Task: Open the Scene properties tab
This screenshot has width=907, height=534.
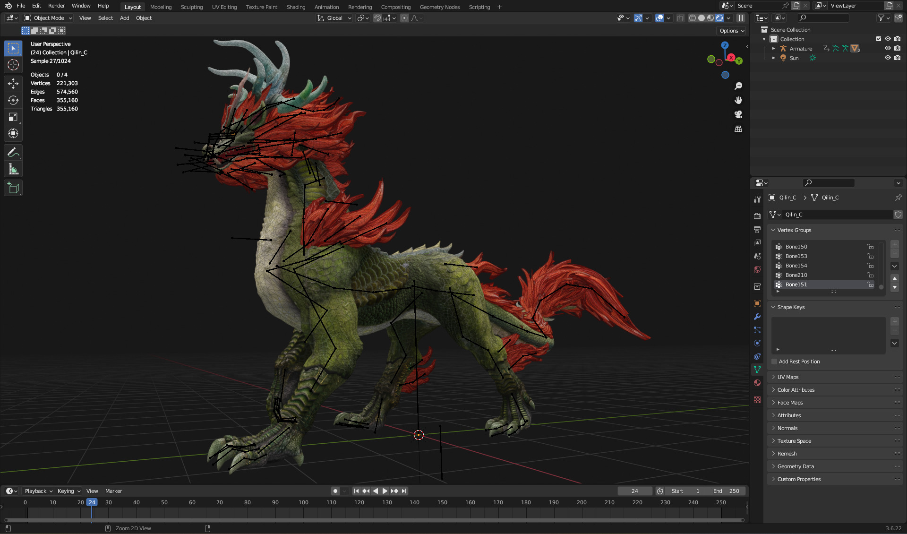Action: point(757,256)
